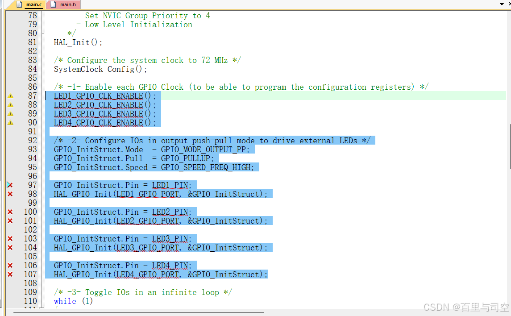Click the 'Configure IOs in output push-pull mode' comment
Image resolution: width=511 pixels, height=316 pixels.
[212, 141]
